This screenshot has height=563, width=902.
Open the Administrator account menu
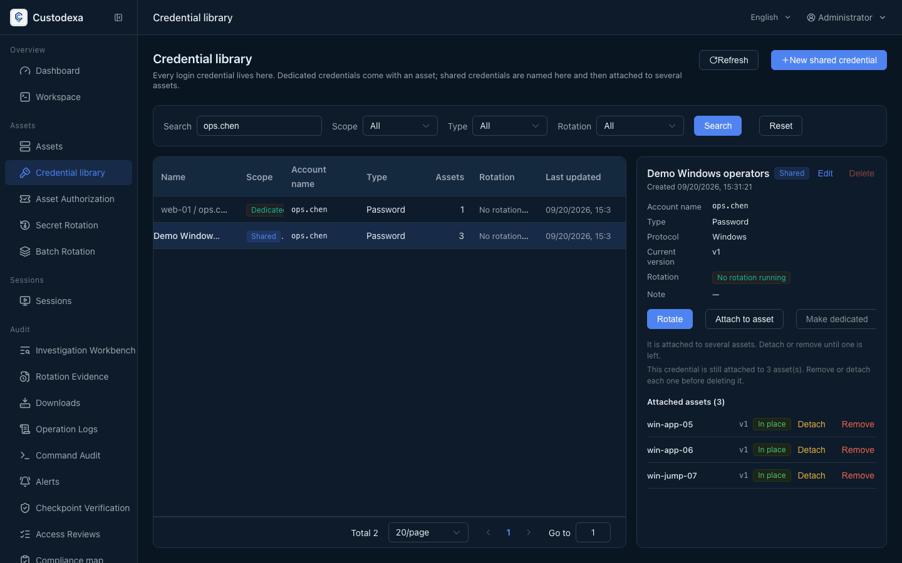[x=846, y=18]
